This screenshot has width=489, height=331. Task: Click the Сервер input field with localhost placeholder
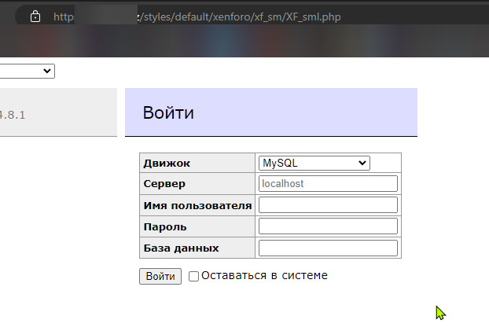pos(328,183)
